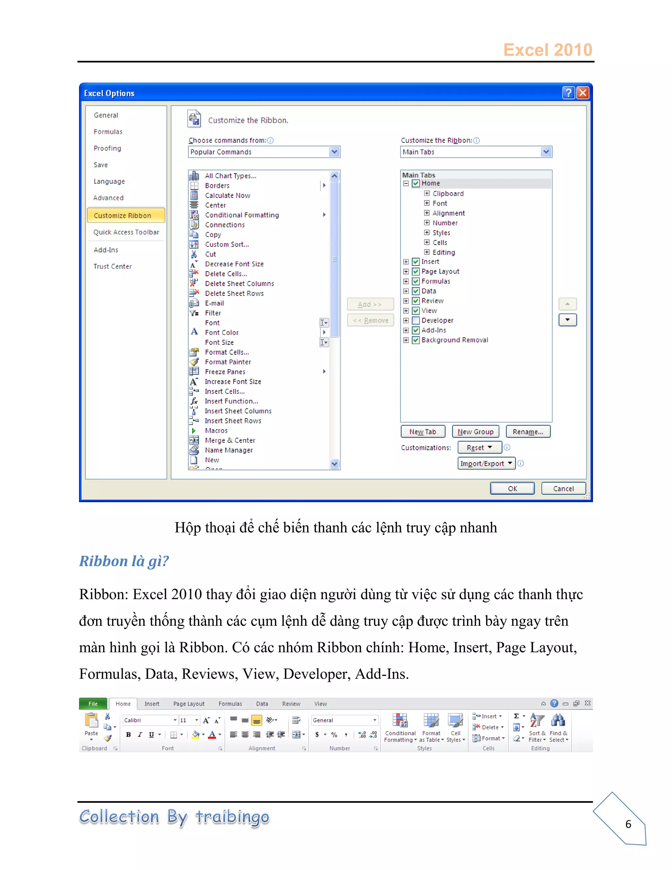Screen dimensions: 672x870
Task: Toggle the Formulas main tab checkbox
Action: pos(416,281)
